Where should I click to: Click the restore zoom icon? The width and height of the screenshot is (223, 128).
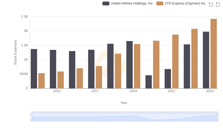(218, 4)
